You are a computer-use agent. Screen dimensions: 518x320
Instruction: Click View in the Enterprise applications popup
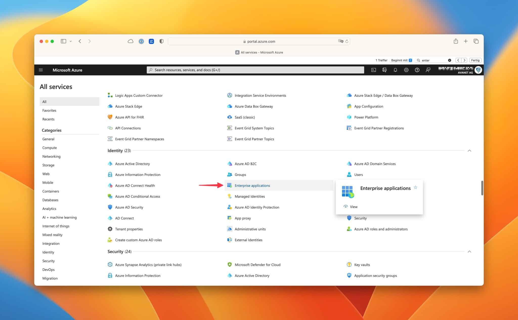[x=353, y=207]
